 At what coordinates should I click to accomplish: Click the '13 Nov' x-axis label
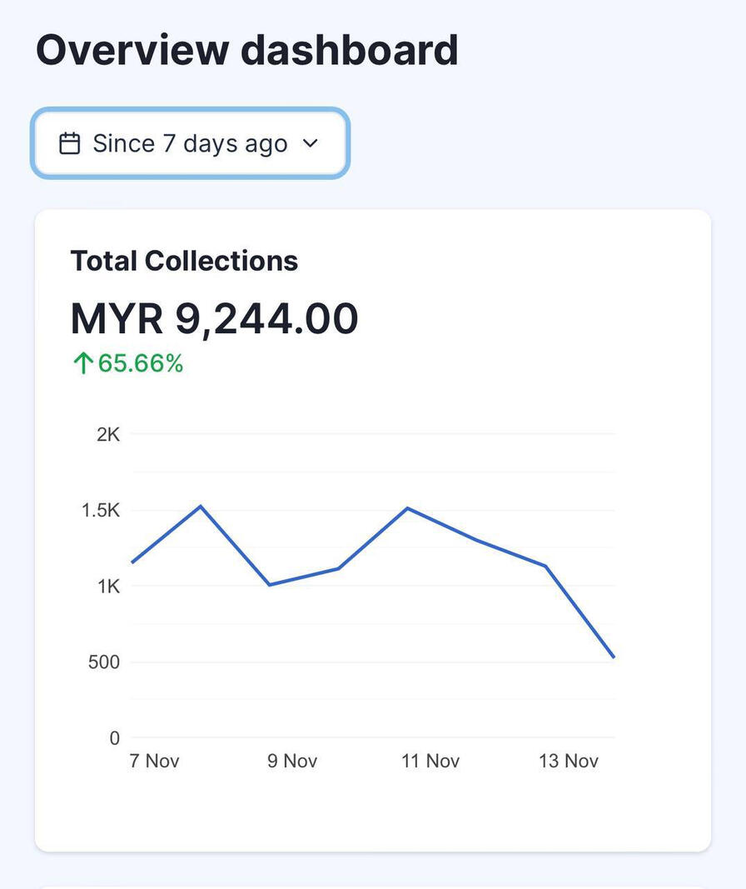[569, 761]
